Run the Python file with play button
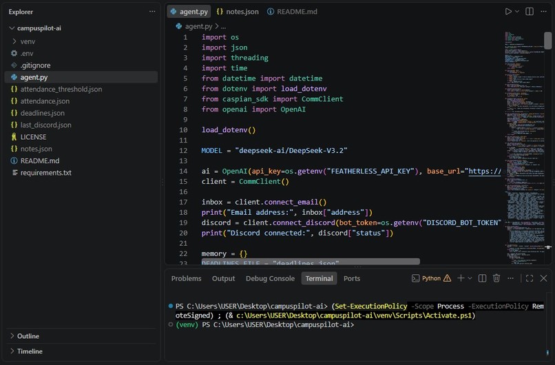555x365 pixels. (508, 12)
